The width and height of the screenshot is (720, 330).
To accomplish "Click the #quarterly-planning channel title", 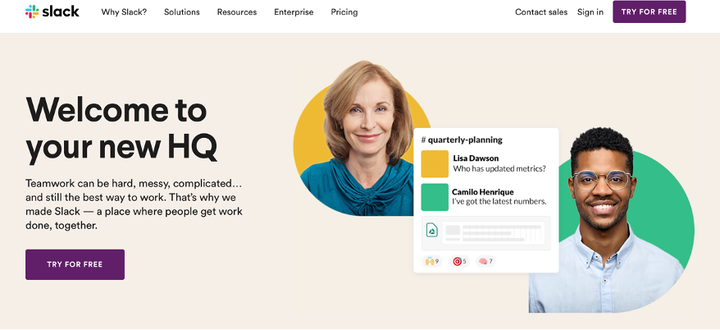I will pyautogui.click(x=462, y=140).
